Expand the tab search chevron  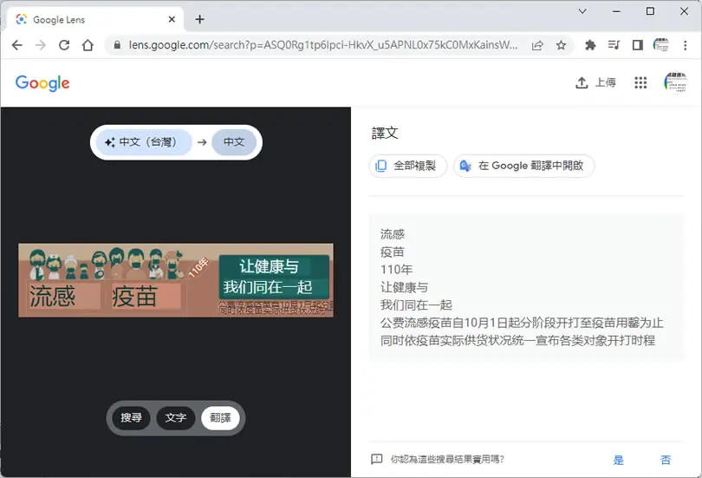582,11
